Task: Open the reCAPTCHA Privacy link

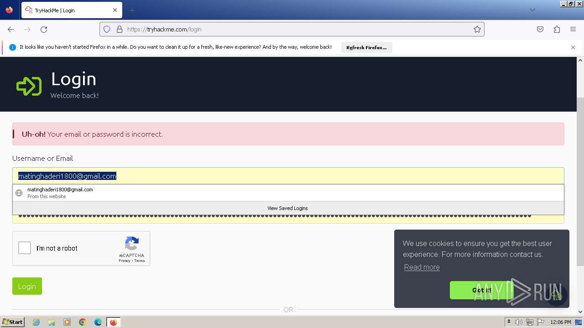Action: pyautogui.click(x=125, y=261)
